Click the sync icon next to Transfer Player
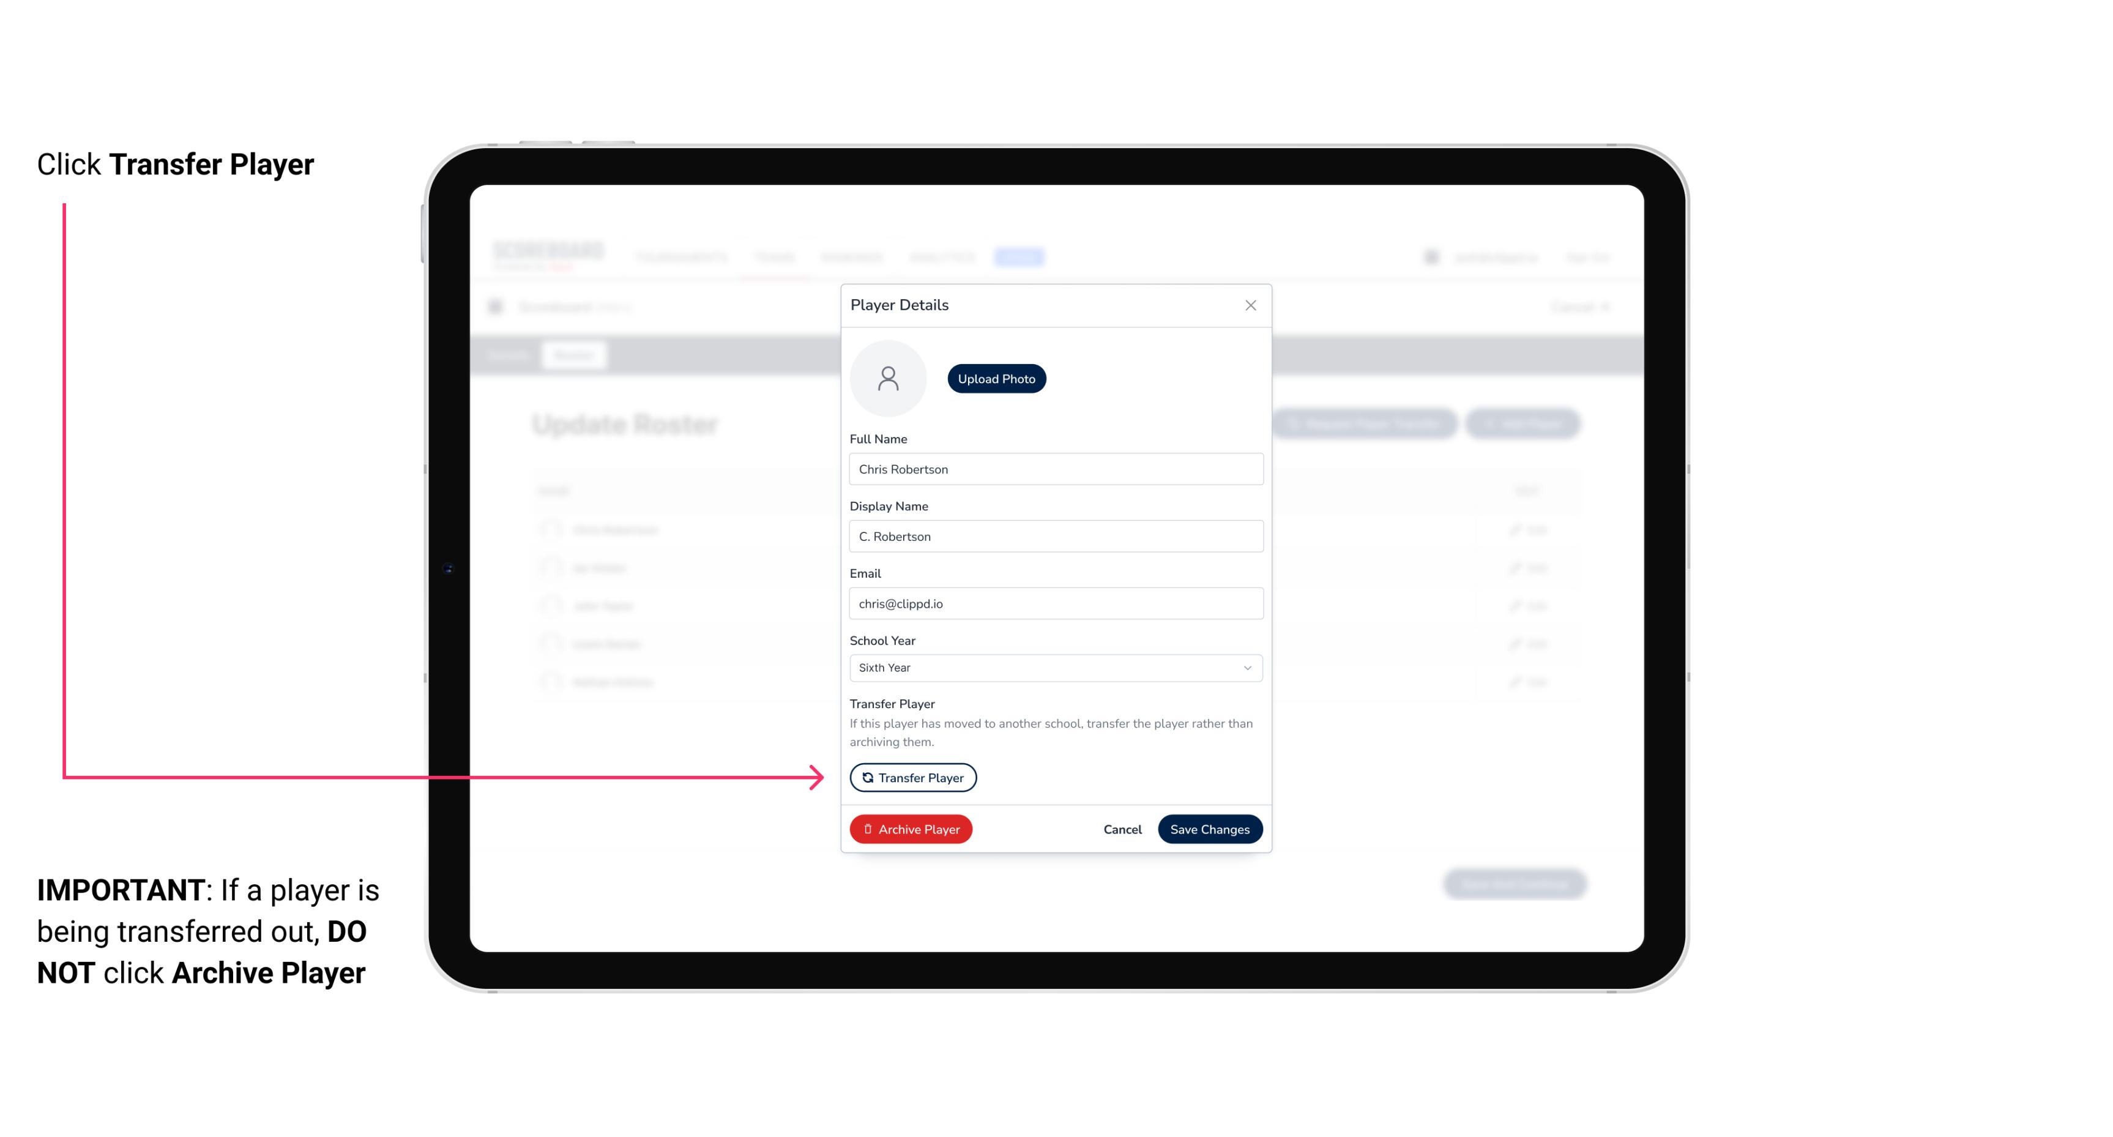This screenshot has height=1137, width=2113. pyautogui.click(x=866, y=777)
